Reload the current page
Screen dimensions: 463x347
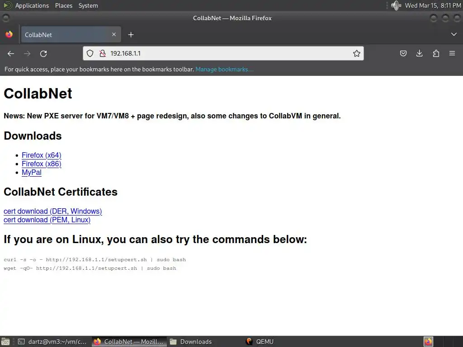[x=43, y=53]
